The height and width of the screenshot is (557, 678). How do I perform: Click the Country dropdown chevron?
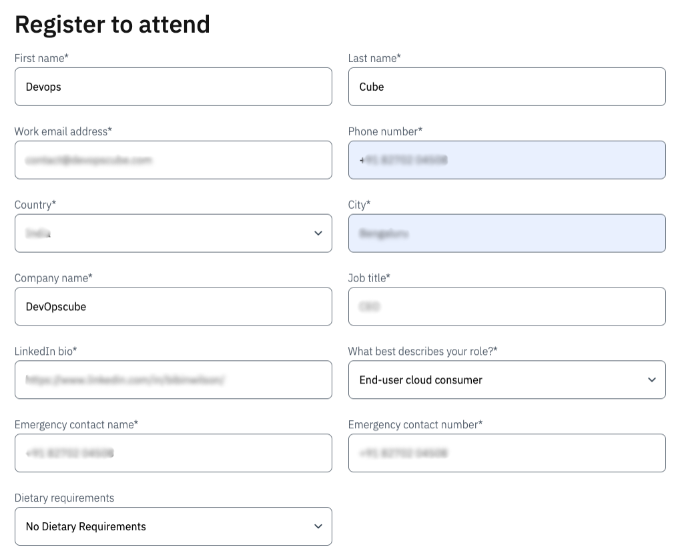[318, 233]
